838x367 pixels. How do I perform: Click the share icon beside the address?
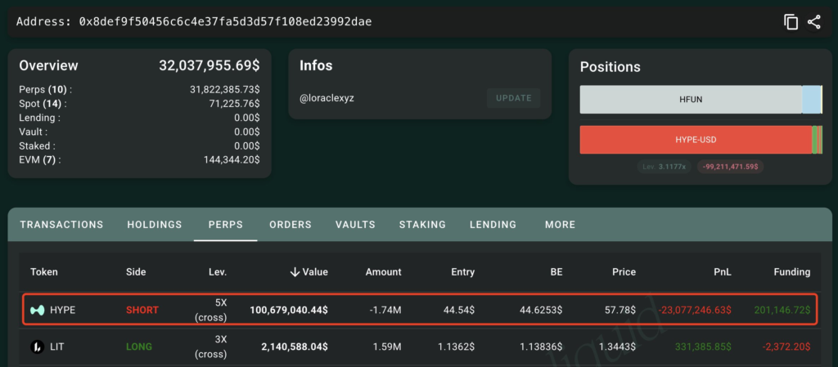point(814,22)
